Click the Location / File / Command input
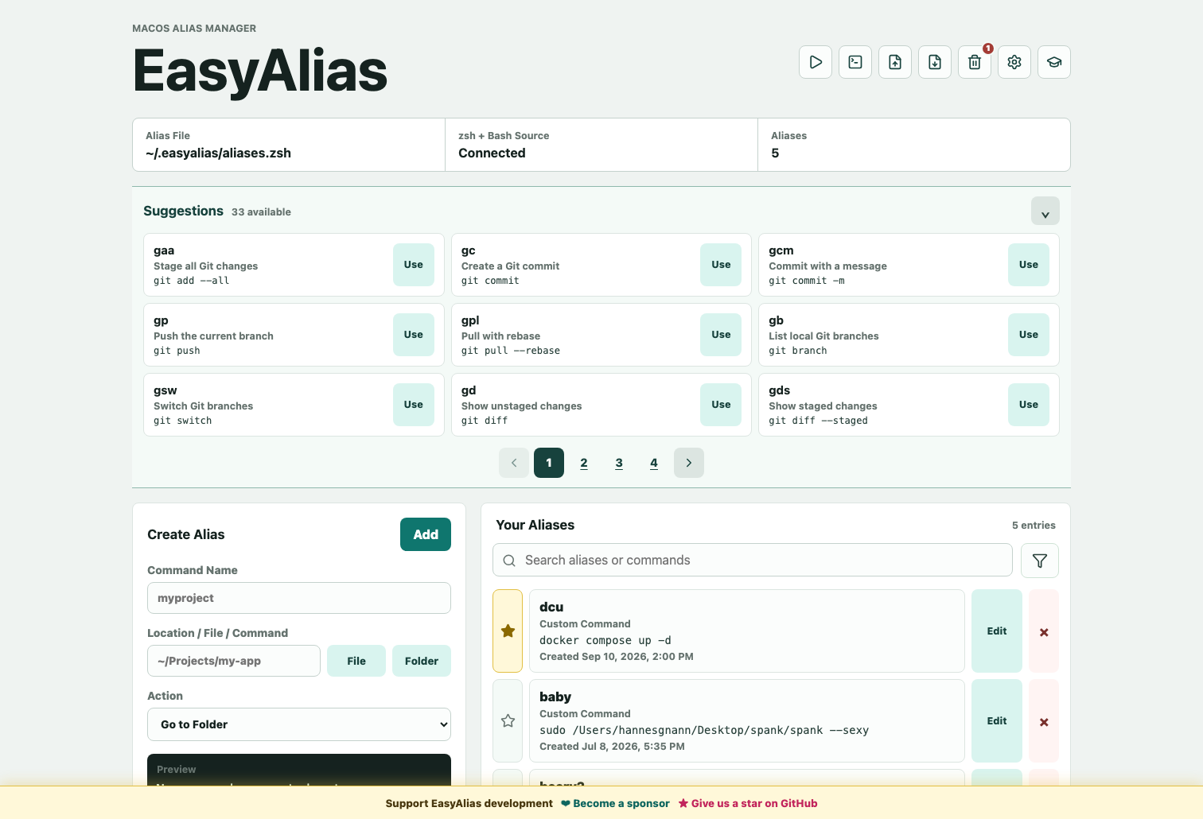1203x819 pixels. pyautogui.click(x=234, y=661)
